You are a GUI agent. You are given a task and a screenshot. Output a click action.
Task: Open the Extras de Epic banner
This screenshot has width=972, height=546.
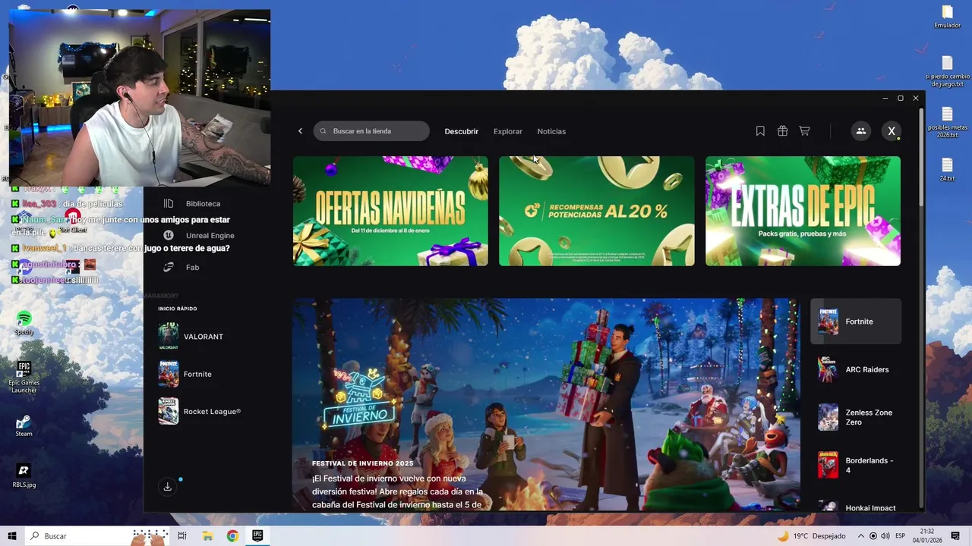(x=803, y=211)
